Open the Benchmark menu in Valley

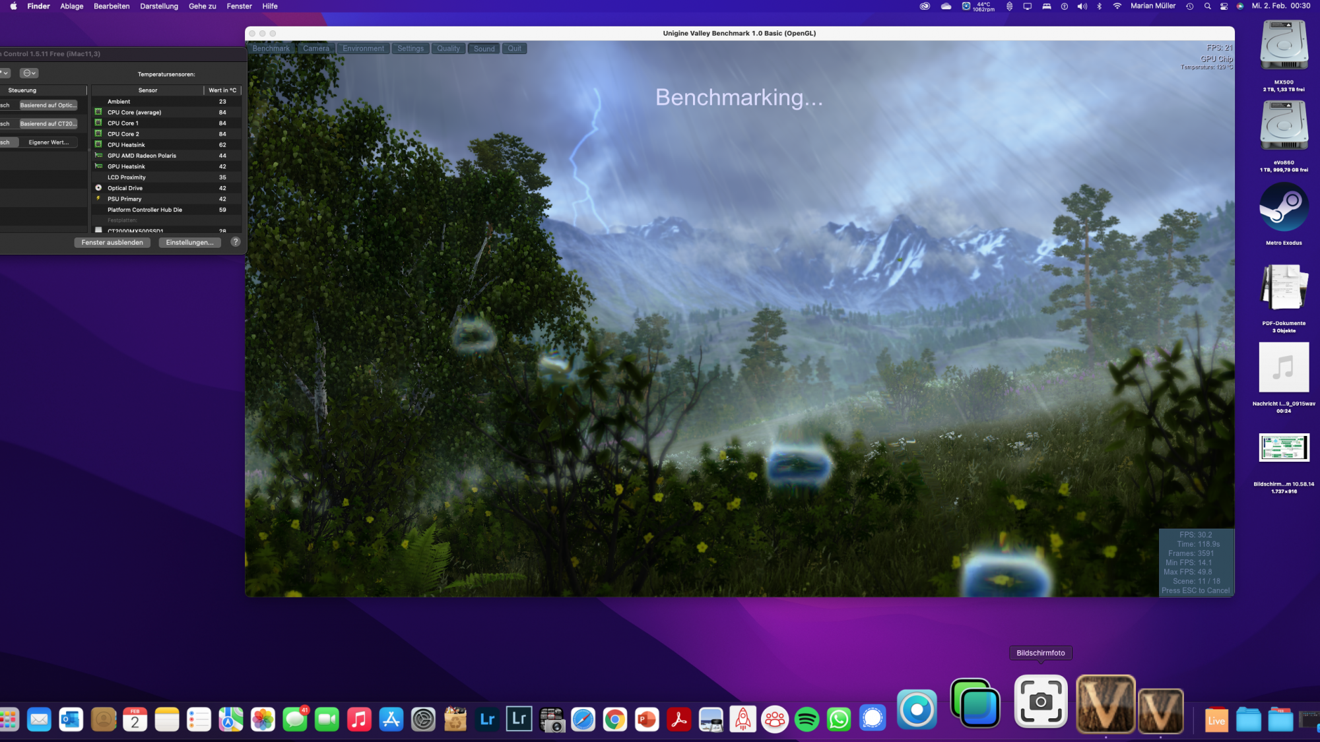[271, 48]
